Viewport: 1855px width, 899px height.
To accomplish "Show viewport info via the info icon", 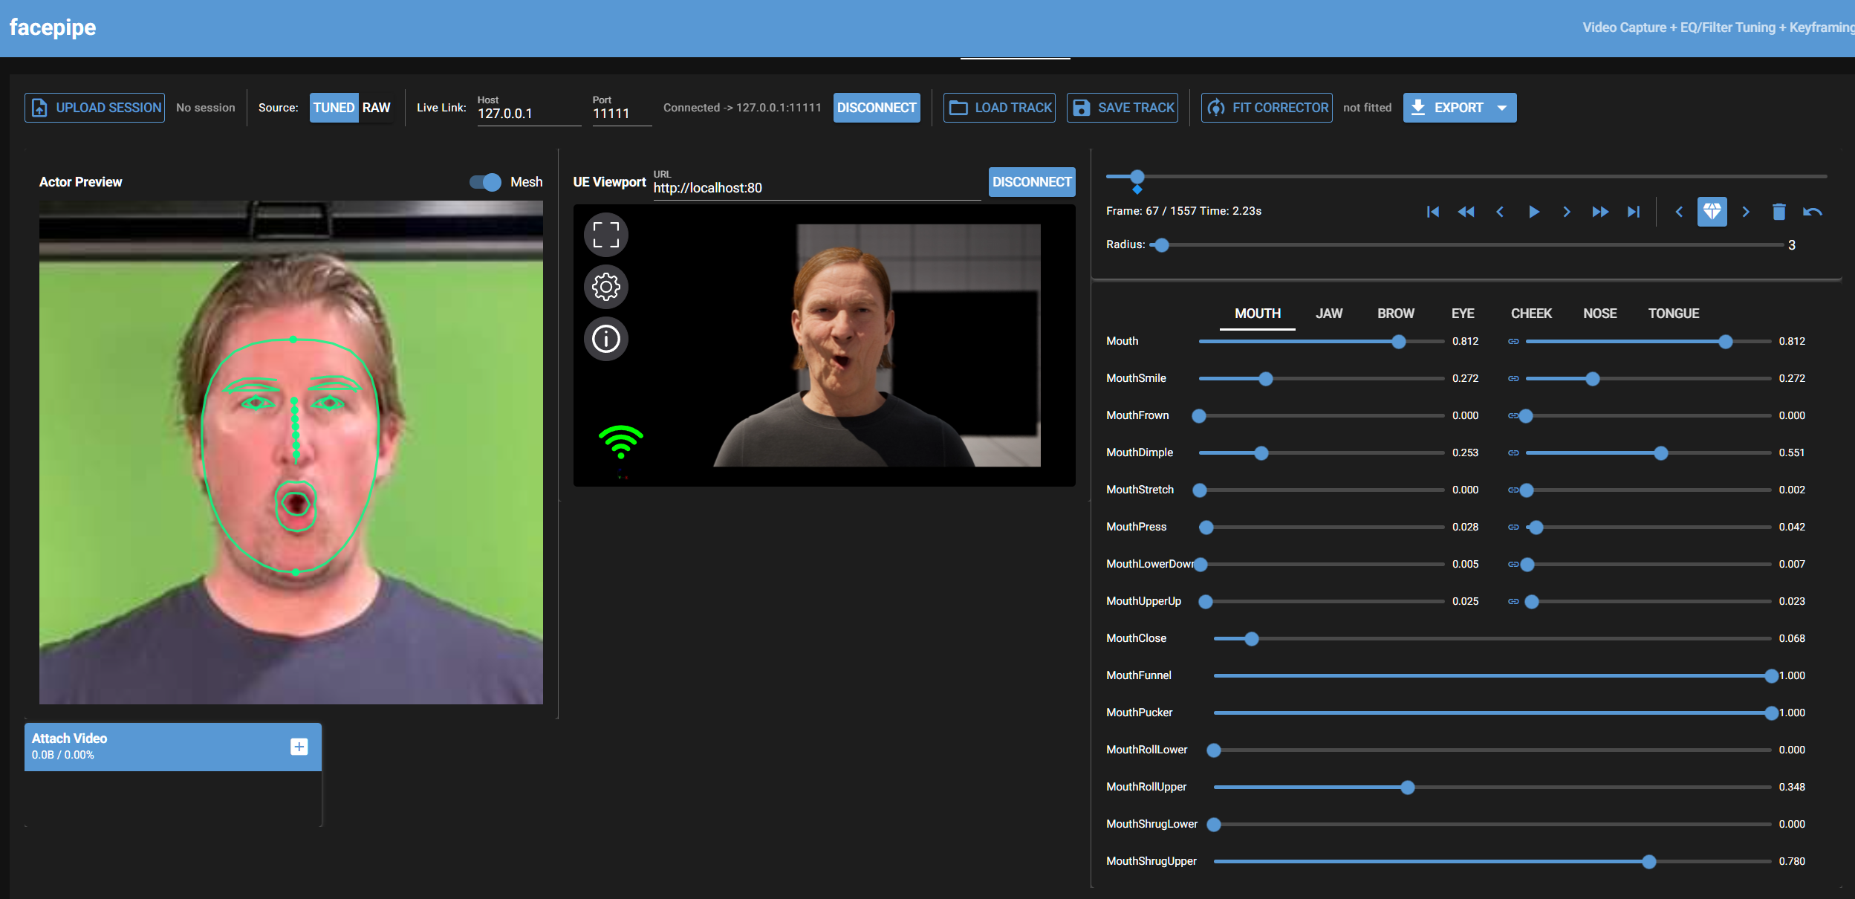I will click(605, 339).
